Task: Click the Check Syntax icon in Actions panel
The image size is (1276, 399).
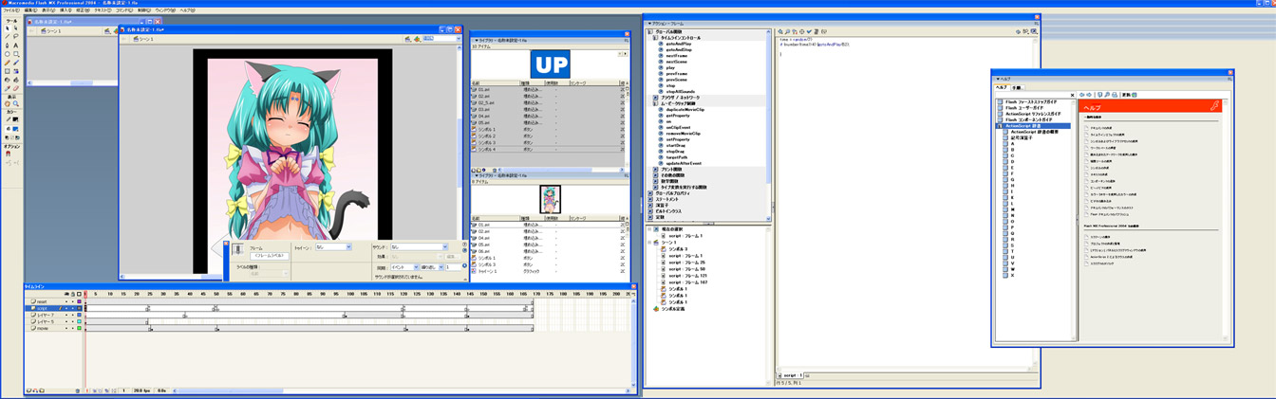Action: pyautogui.click(x=809, y=31)
